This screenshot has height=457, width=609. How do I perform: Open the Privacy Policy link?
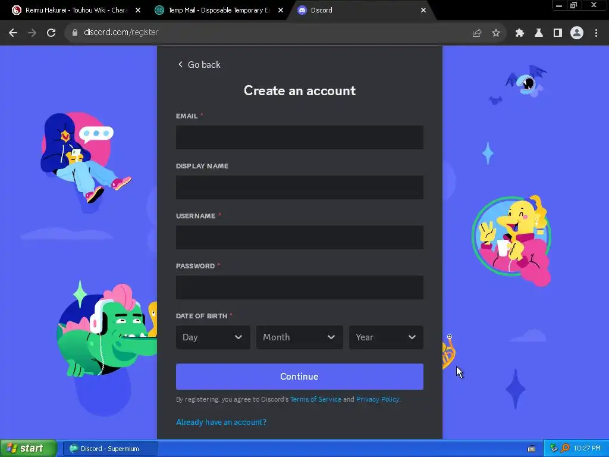378,399
